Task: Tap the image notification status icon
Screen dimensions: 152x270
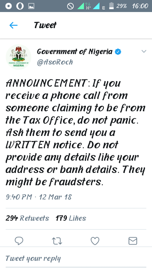Action: [31, 6]
